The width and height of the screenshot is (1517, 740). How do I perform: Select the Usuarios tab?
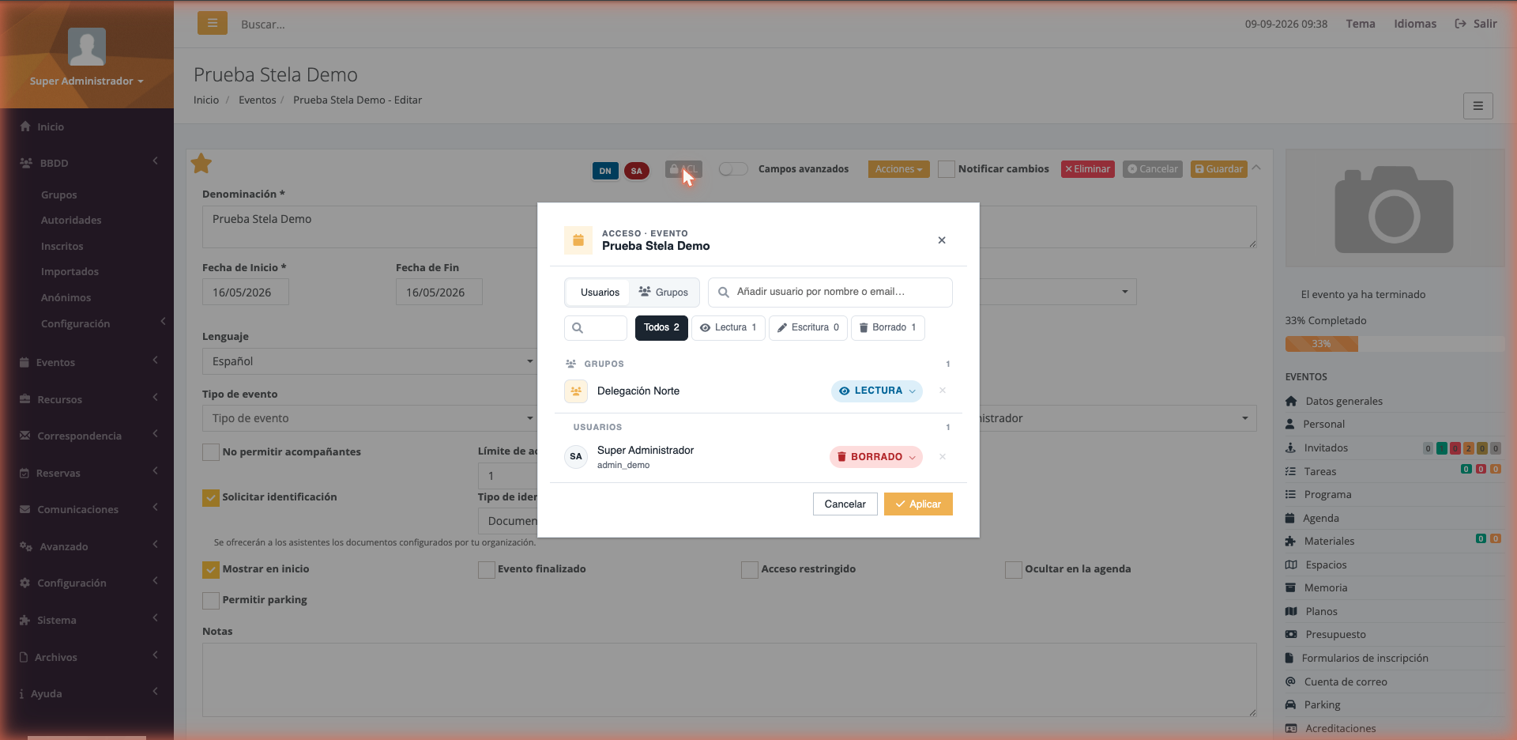(x=600, y=293)
